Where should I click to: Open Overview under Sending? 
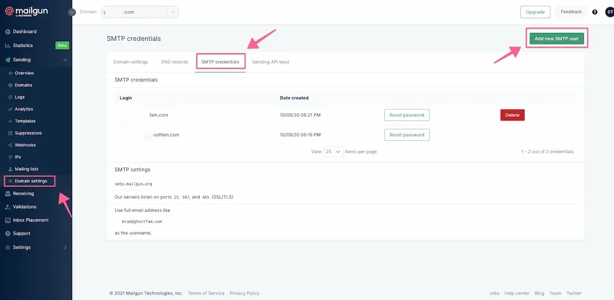24,73
